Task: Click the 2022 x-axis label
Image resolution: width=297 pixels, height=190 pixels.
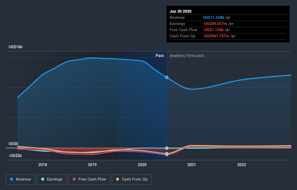Action: [242, 165]
